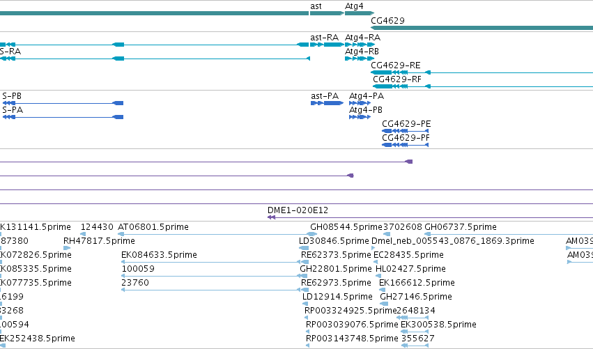Click EST HL02427.5prime

coord(410,269)
